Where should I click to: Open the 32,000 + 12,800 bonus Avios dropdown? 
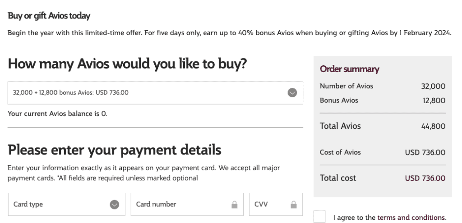pos(149,93)
